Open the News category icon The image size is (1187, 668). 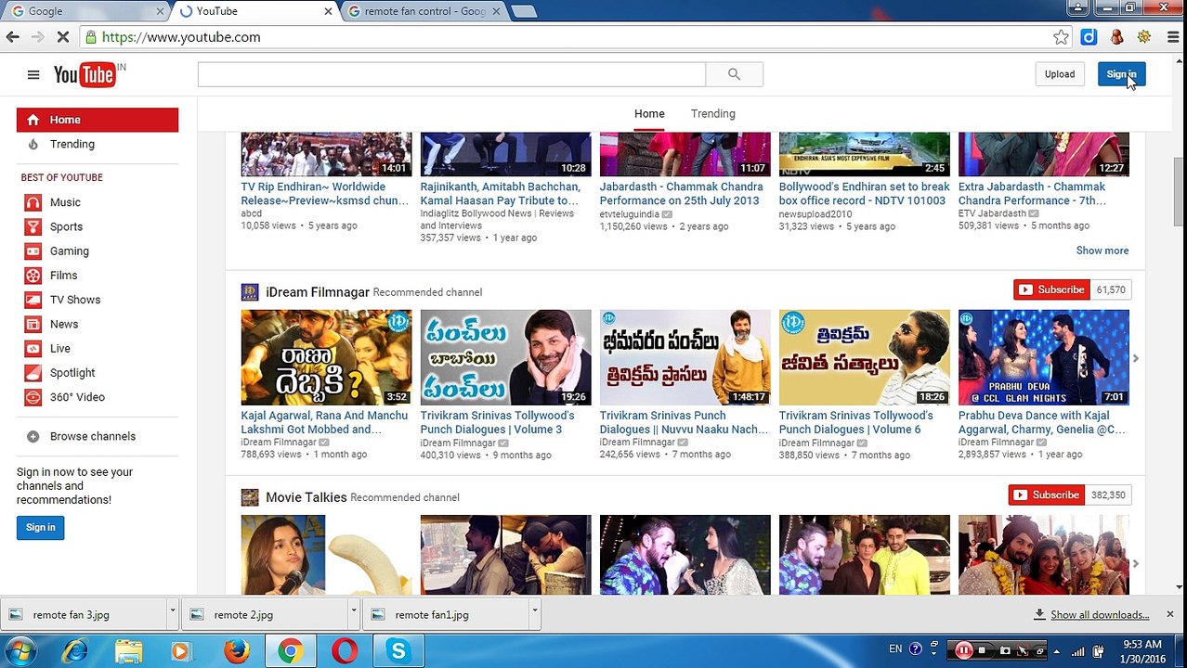pyautogui.click(x=33, y=324)
